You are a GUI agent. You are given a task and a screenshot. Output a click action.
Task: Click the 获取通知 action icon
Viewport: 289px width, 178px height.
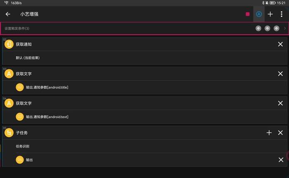point(9,44)
